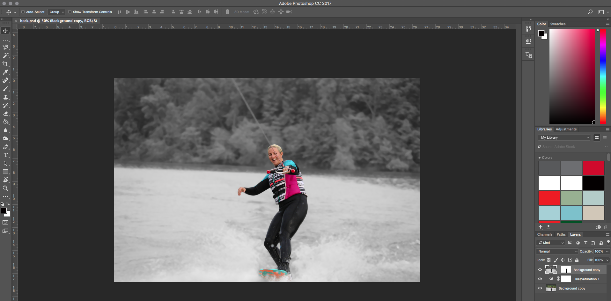Select the Eyedropper tool
The width and height of the screenshot is (611, 301).
click(5, 72)
